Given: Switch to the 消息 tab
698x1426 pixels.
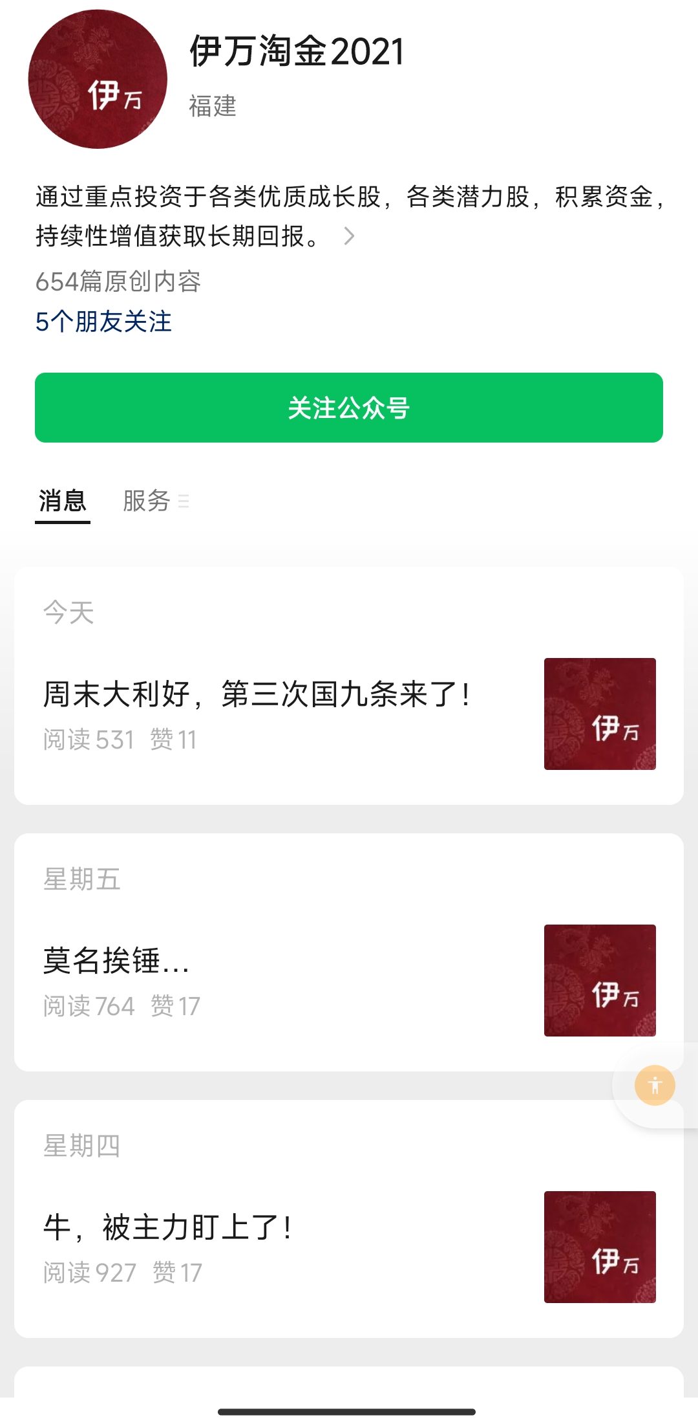Looking at the screenshot, I should click(63, 501).
